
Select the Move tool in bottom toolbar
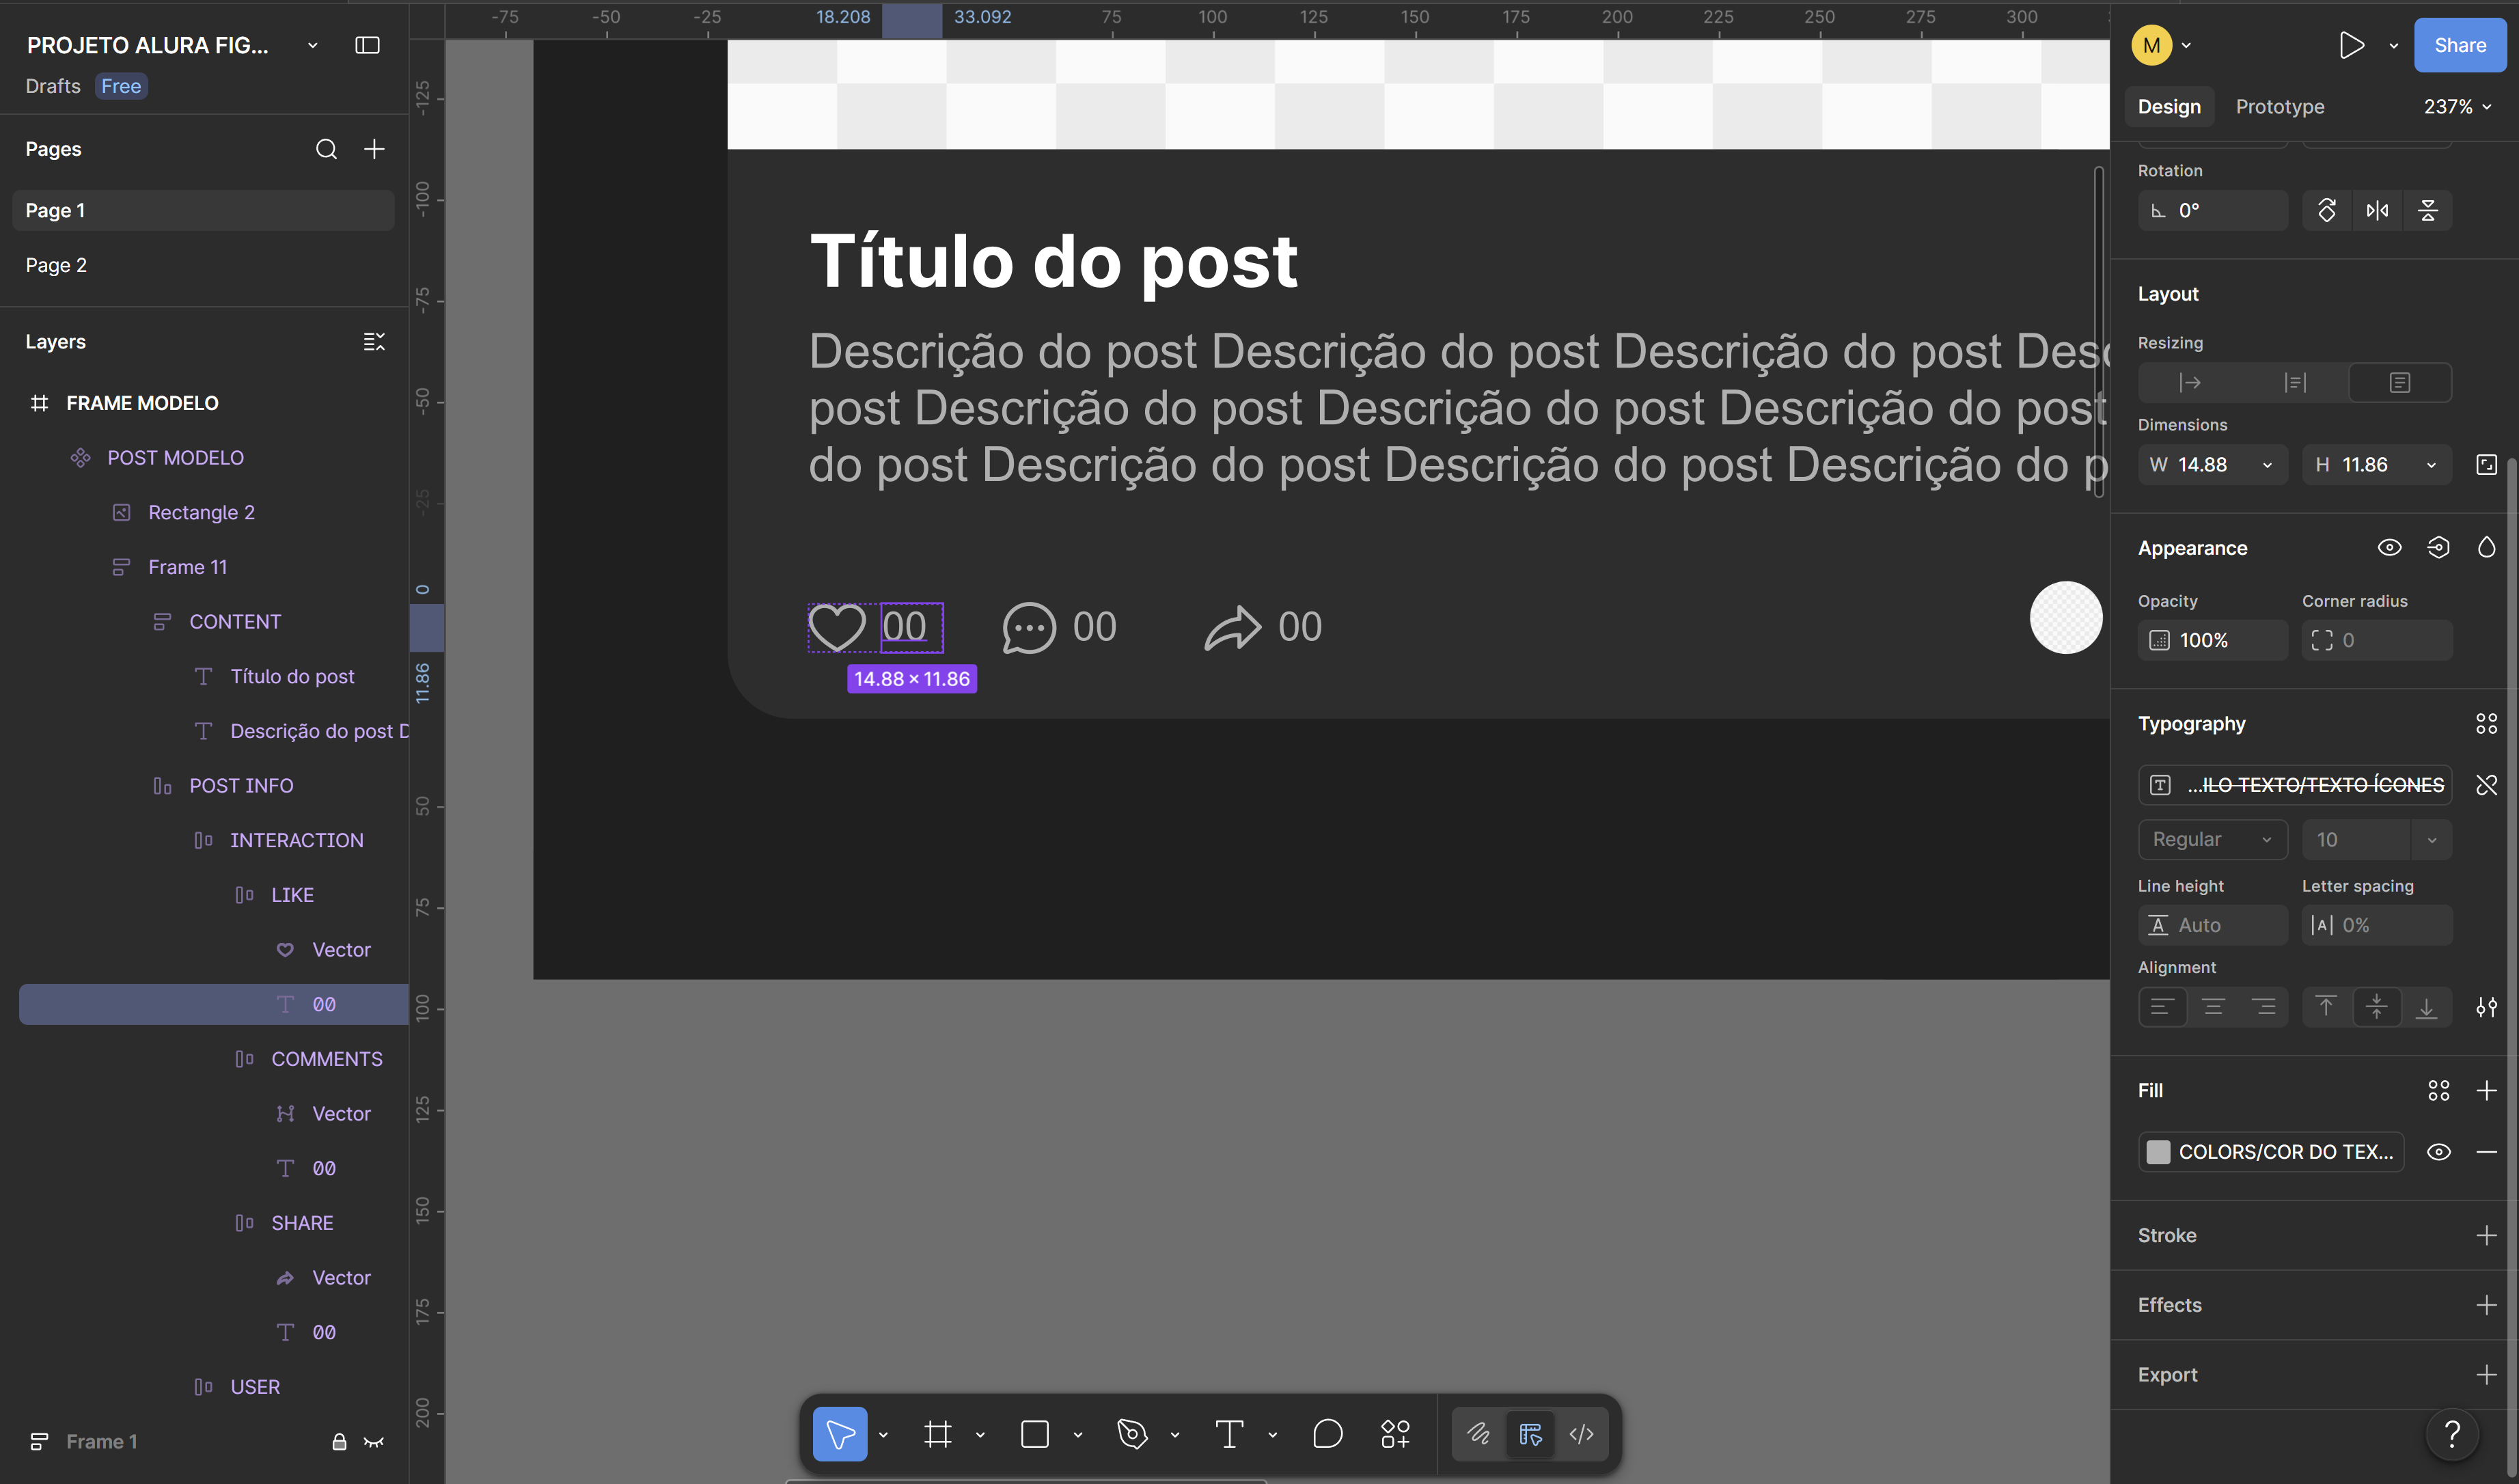coord(839,1434)
